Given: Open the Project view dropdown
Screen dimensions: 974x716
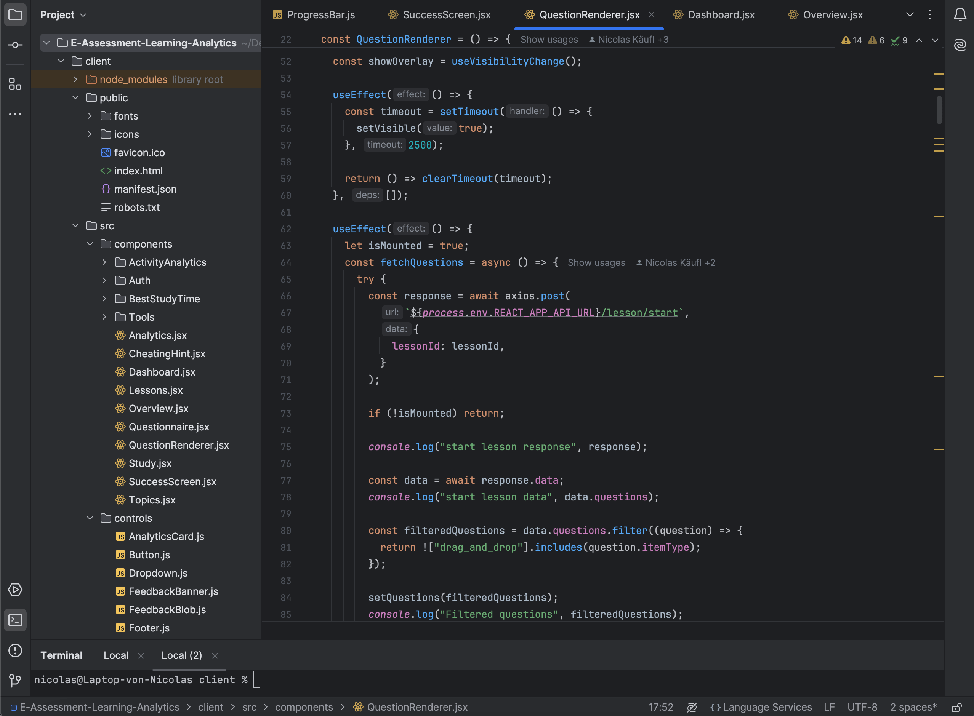Looking at the screenshot, I should [63, 15].
